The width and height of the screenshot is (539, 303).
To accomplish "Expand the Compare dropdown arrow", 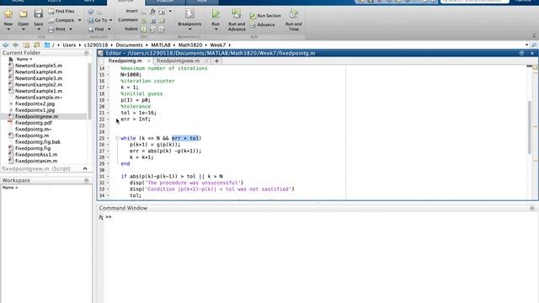I will [79, 20].
